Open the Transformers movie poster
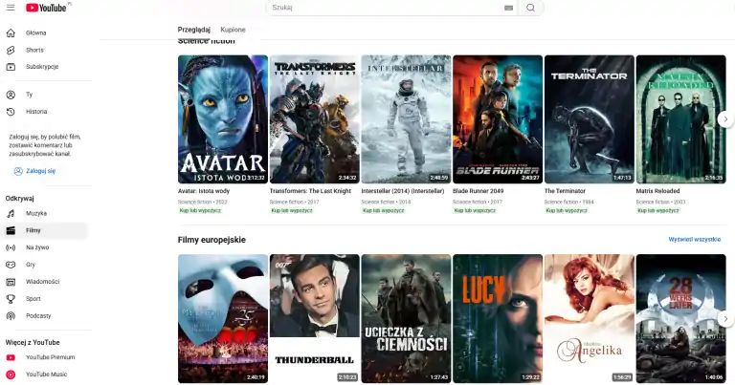Viewport: 735px width, 385px height. (315, 119)
